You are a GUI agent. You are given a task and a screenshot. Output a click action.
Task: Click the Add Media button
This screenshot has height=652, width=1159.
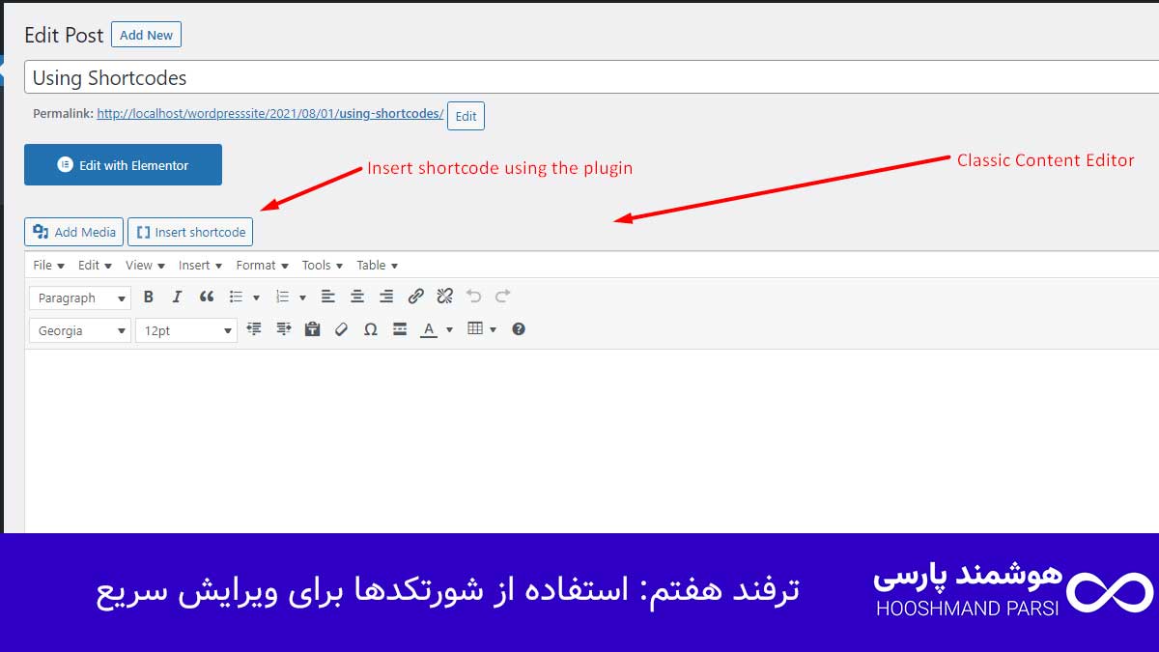[73, 232]
